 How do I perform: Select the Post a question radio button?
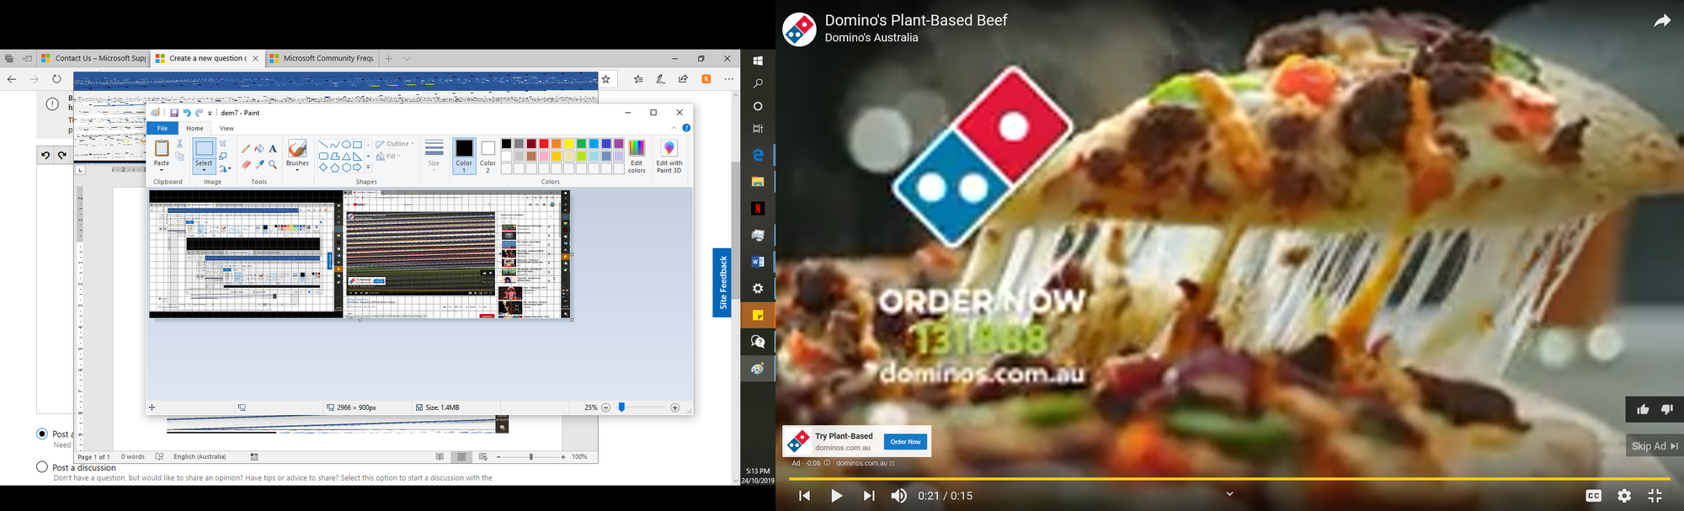pyautogui.click(x=42, y=434)
